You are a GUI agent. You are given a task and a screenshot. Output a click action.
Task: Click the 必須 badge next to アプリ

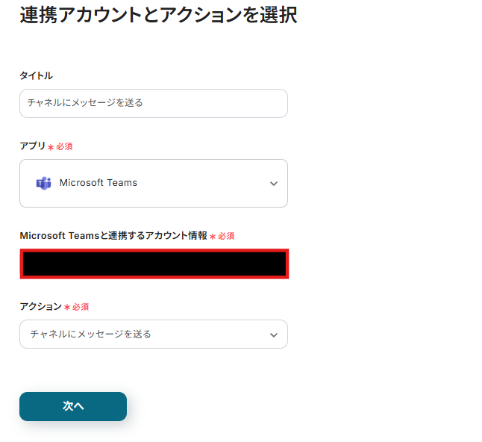[64, 147]
